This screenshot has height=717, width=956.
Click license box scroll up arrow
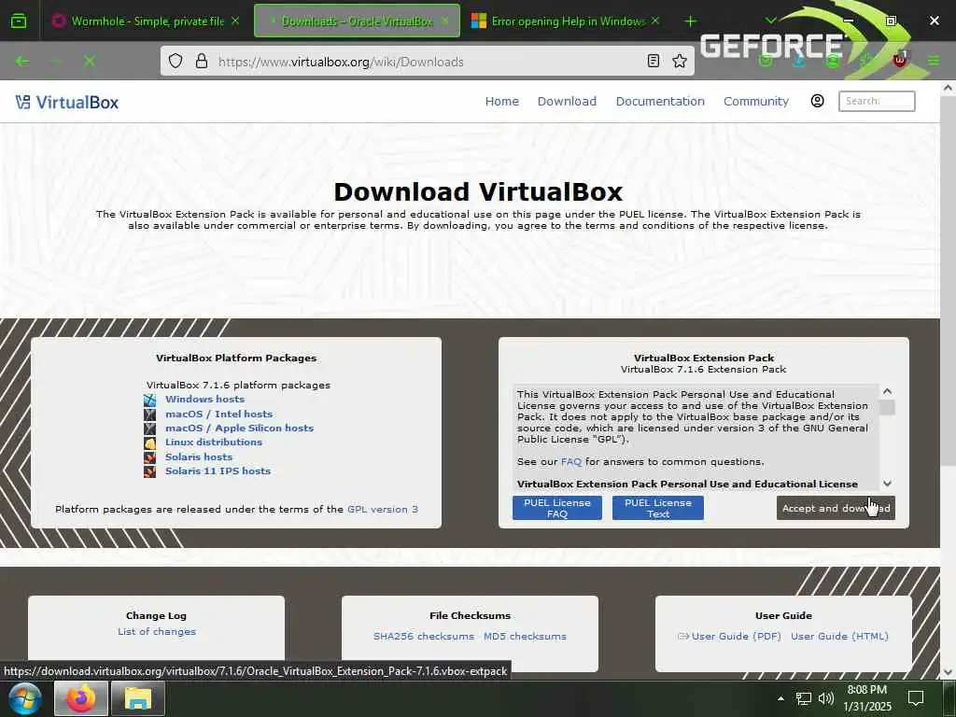887,391
